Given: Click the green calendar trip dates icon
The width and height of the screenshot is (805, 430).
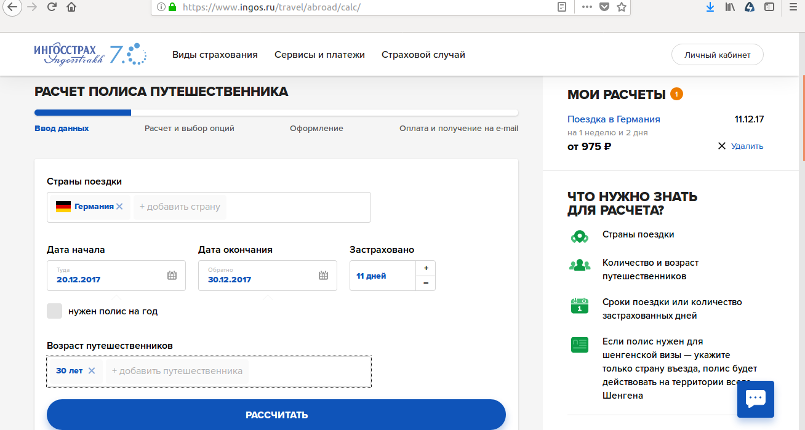Looking at the screenshot, I should point(579,305).
